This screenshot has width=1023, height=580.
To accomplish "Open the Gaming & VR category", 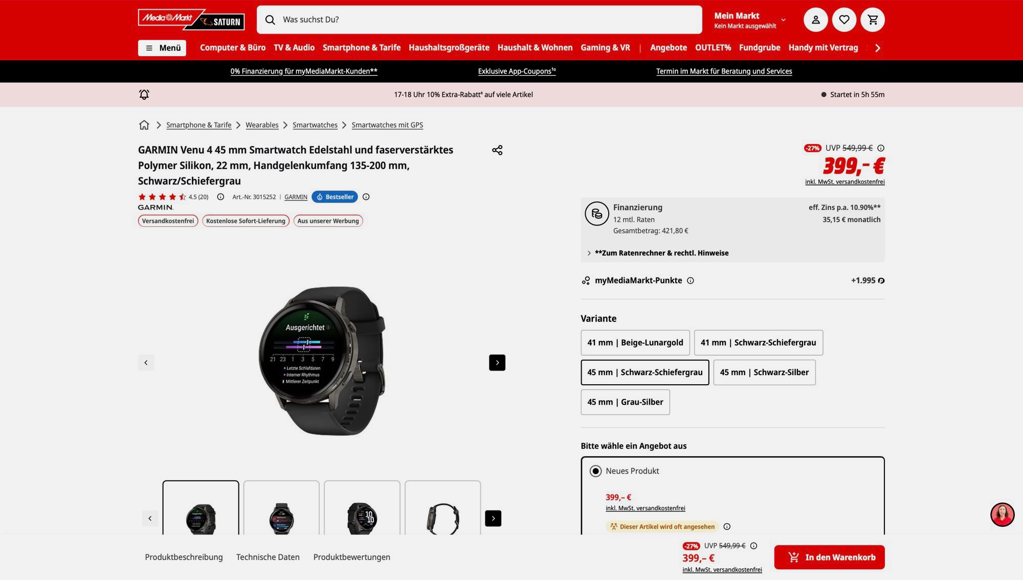I will [605, 48].
